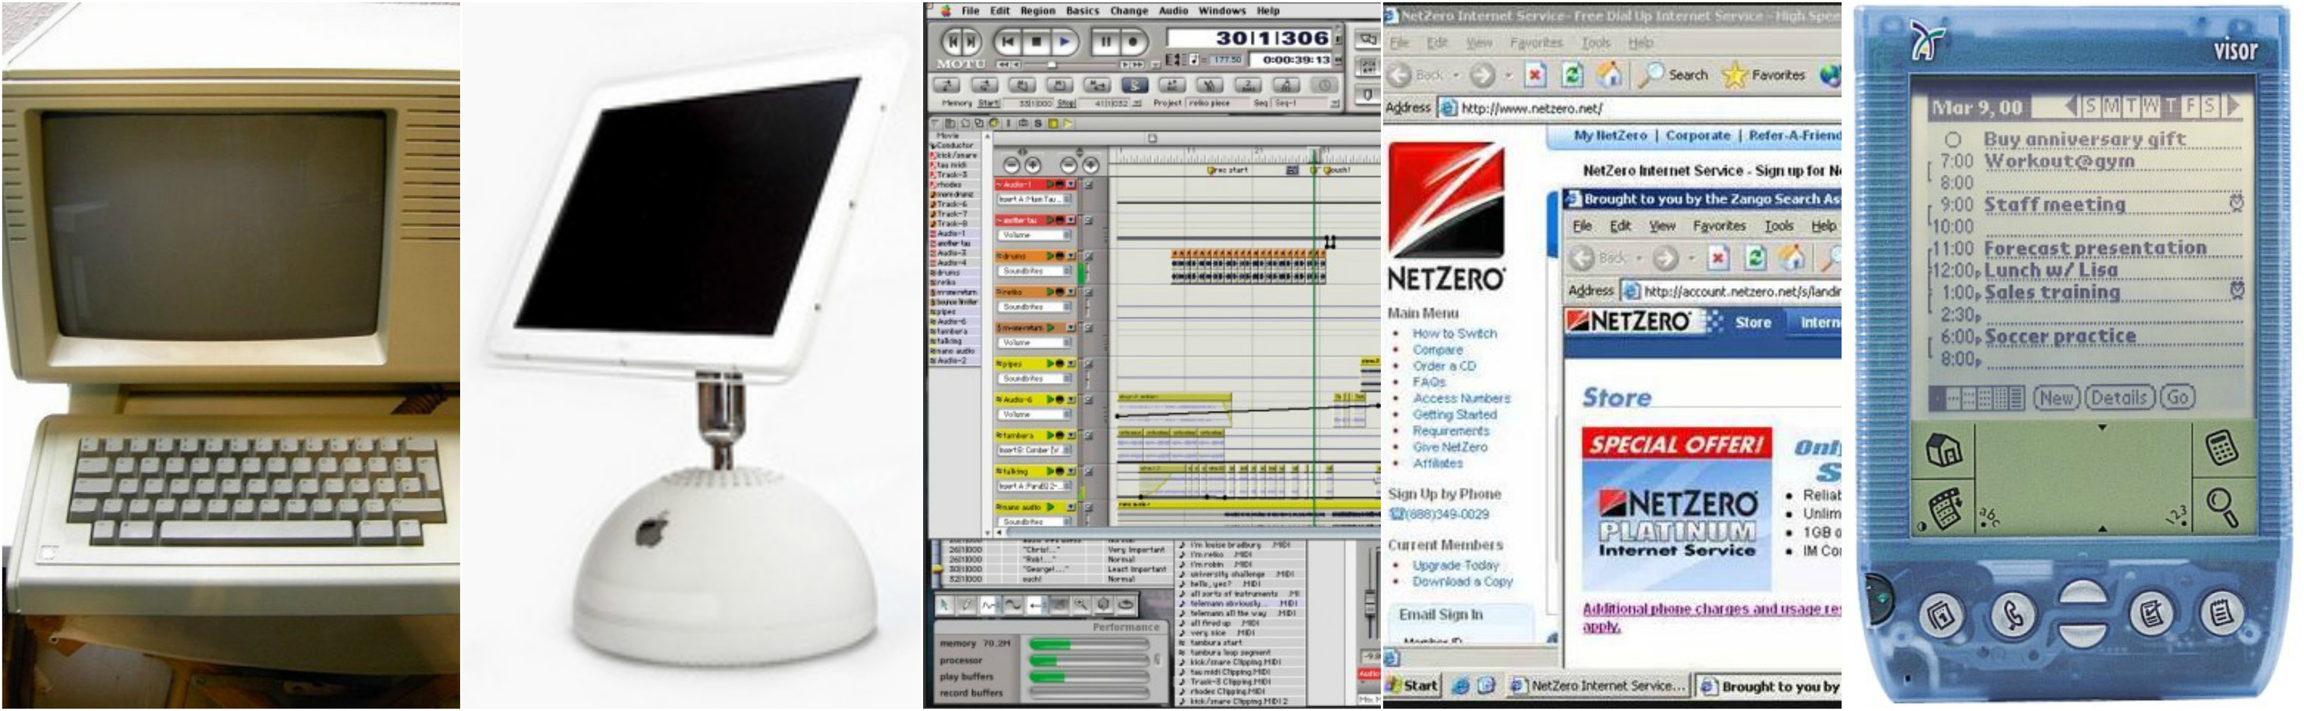
Task: Toggle play-enable on the Audio-1 track
Action: point(1050,184)
